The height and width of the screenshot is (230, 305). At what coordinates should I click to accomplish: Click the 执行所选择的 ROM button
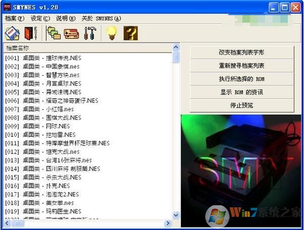point(241,79)
